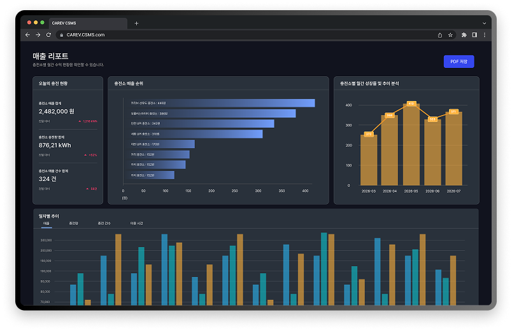This screenshot has height=331, width=512.
Task: Click the browser forward arrow
Action: click(38, 35)
